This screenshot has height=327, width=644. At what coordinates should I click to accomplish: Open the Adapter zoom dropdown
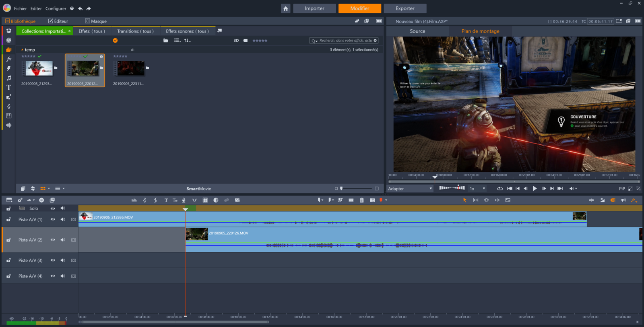coord(410,189)
